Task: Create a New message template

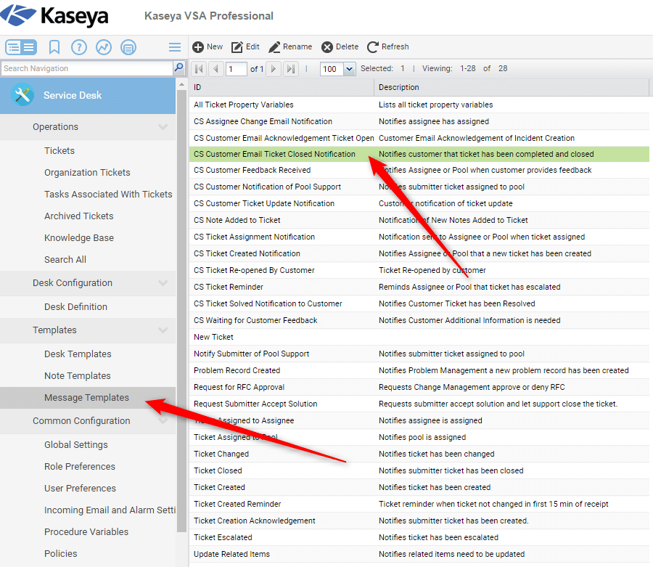Action: [208, 46]
